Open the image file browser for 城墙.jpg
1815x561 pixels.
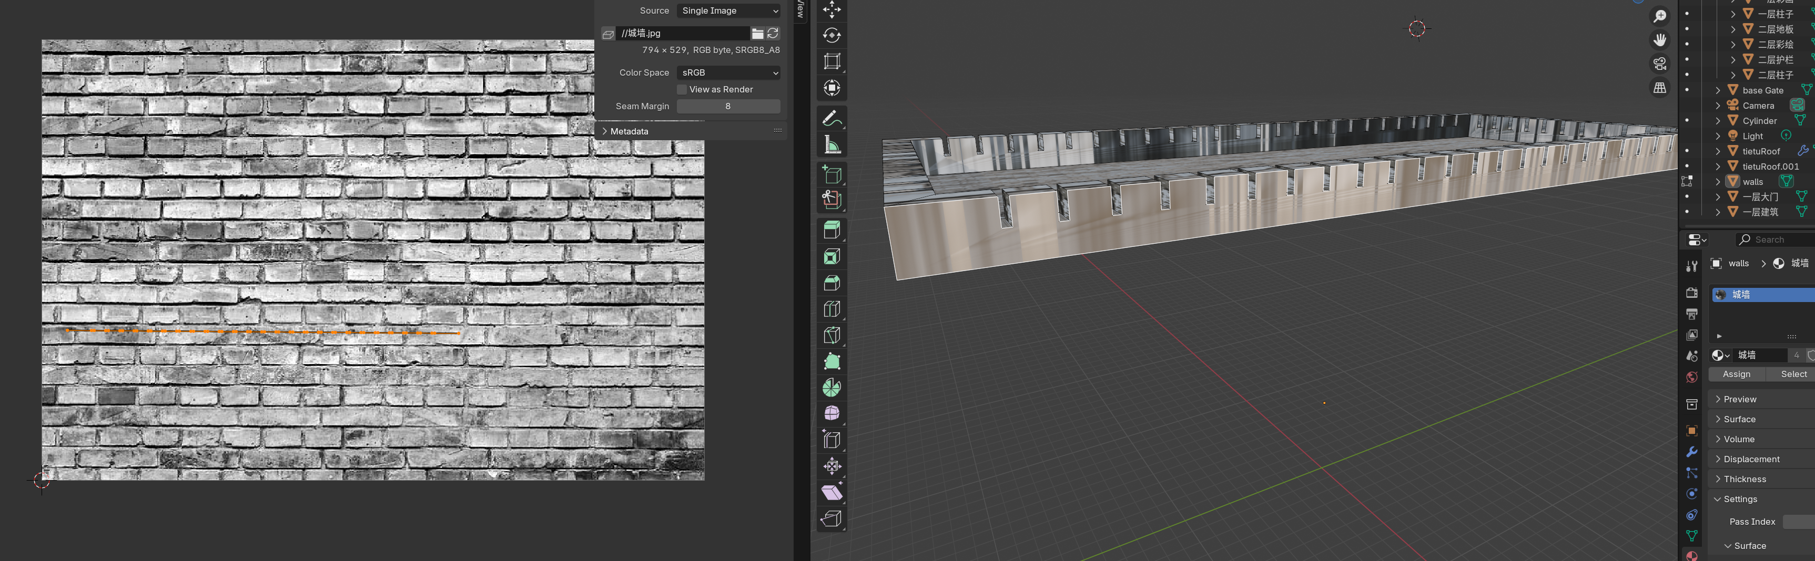(757, 33)
